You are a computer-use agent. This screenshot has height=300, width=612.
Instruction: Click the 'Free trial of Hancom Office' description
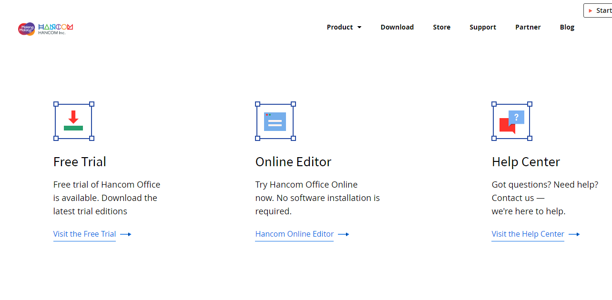tap(107, 198)
